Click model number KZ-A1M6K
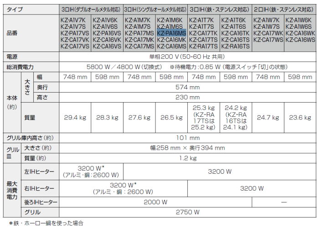This screenshot has height=228, width=319. [x=170, y=20]
